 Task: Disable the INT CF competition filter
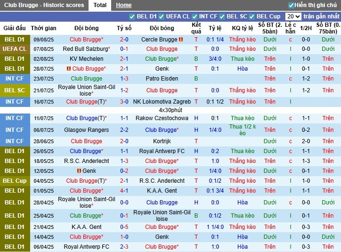(194, 16)
